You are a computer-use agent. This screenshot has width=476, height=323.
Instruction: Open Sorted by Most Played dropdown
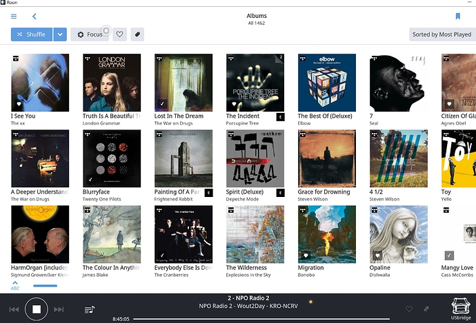pos(442,34)
